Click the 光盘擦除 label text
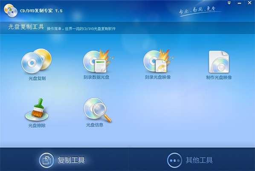 pyautogui.click(x=37, y=126)
